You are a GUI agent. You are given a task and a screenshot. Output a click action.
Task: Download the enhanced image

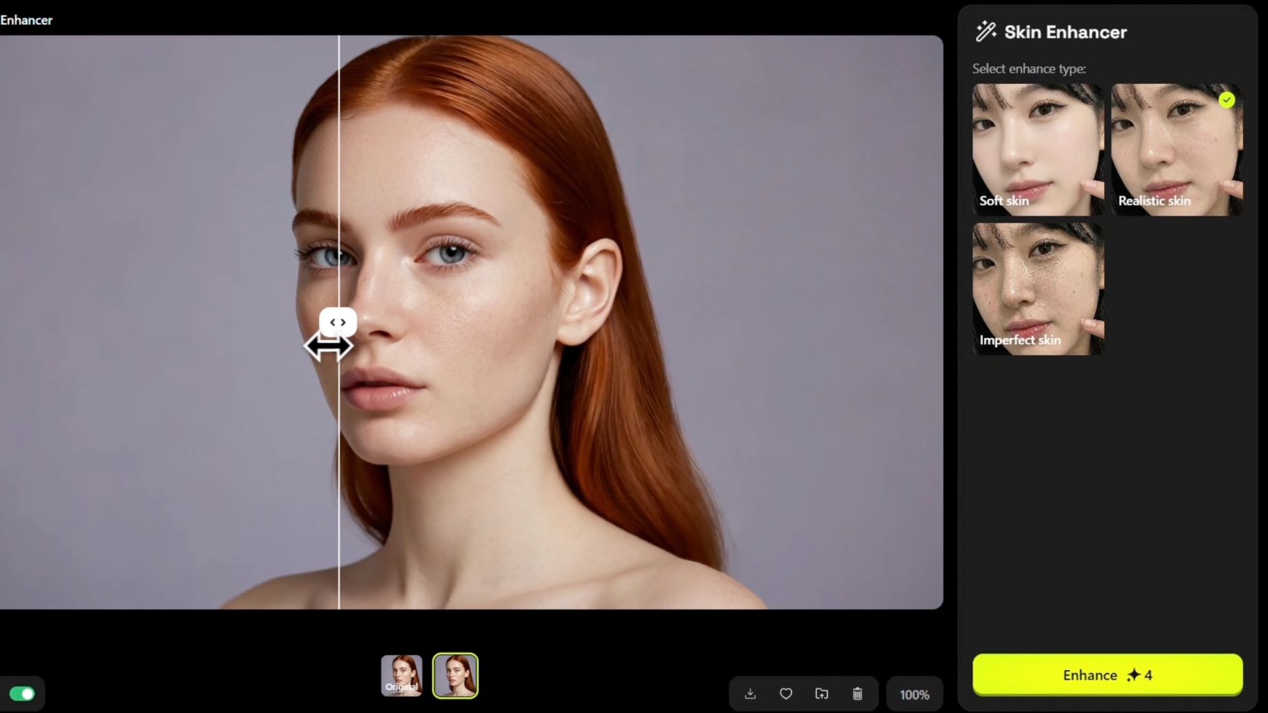pos(750,694)
